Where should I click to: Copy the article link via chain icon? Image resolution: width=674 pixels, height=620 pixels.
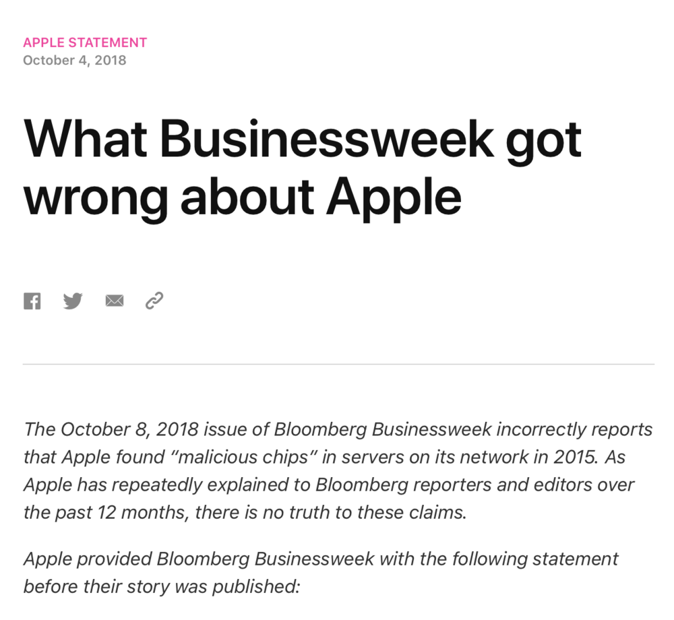[154, 301]
